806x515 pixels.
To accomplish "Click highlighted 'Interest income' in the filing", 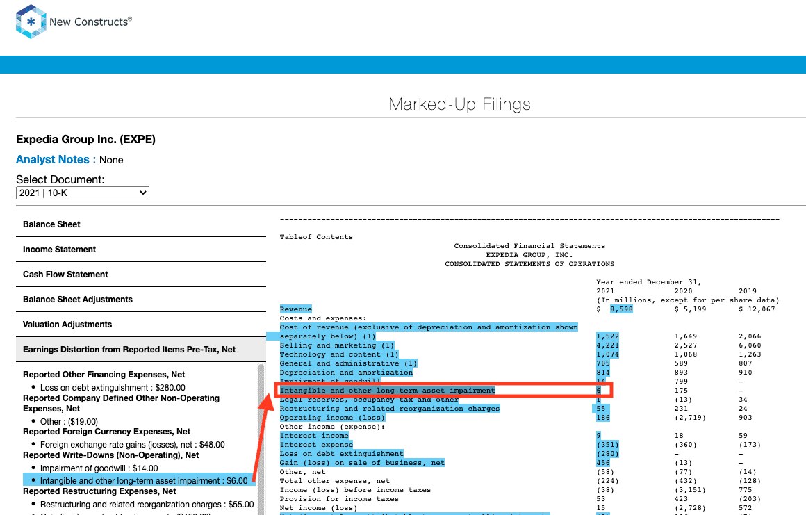I will point(314,435).
